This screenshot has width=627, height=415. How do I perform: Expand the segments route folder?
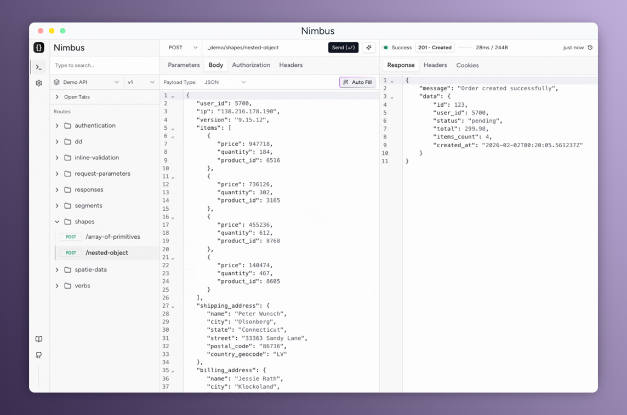pos(57,205)
